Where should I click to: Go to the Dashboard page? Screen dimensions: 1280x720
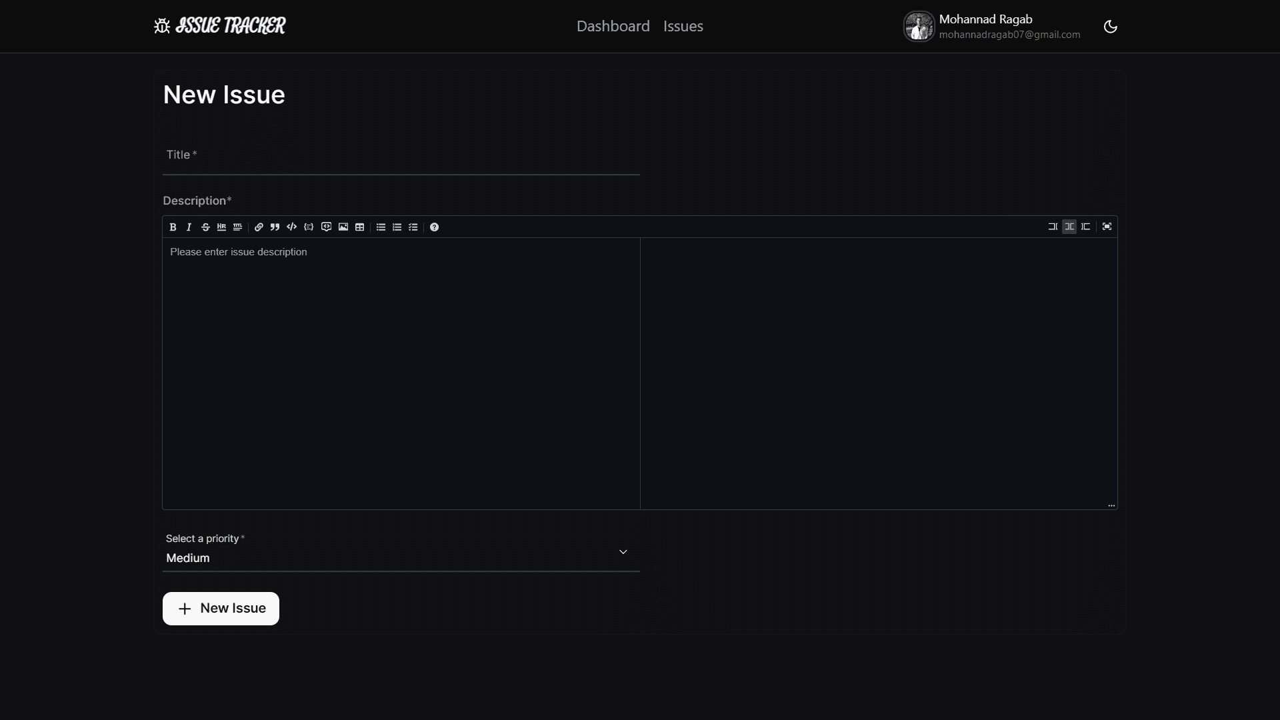tap(613, 26)
